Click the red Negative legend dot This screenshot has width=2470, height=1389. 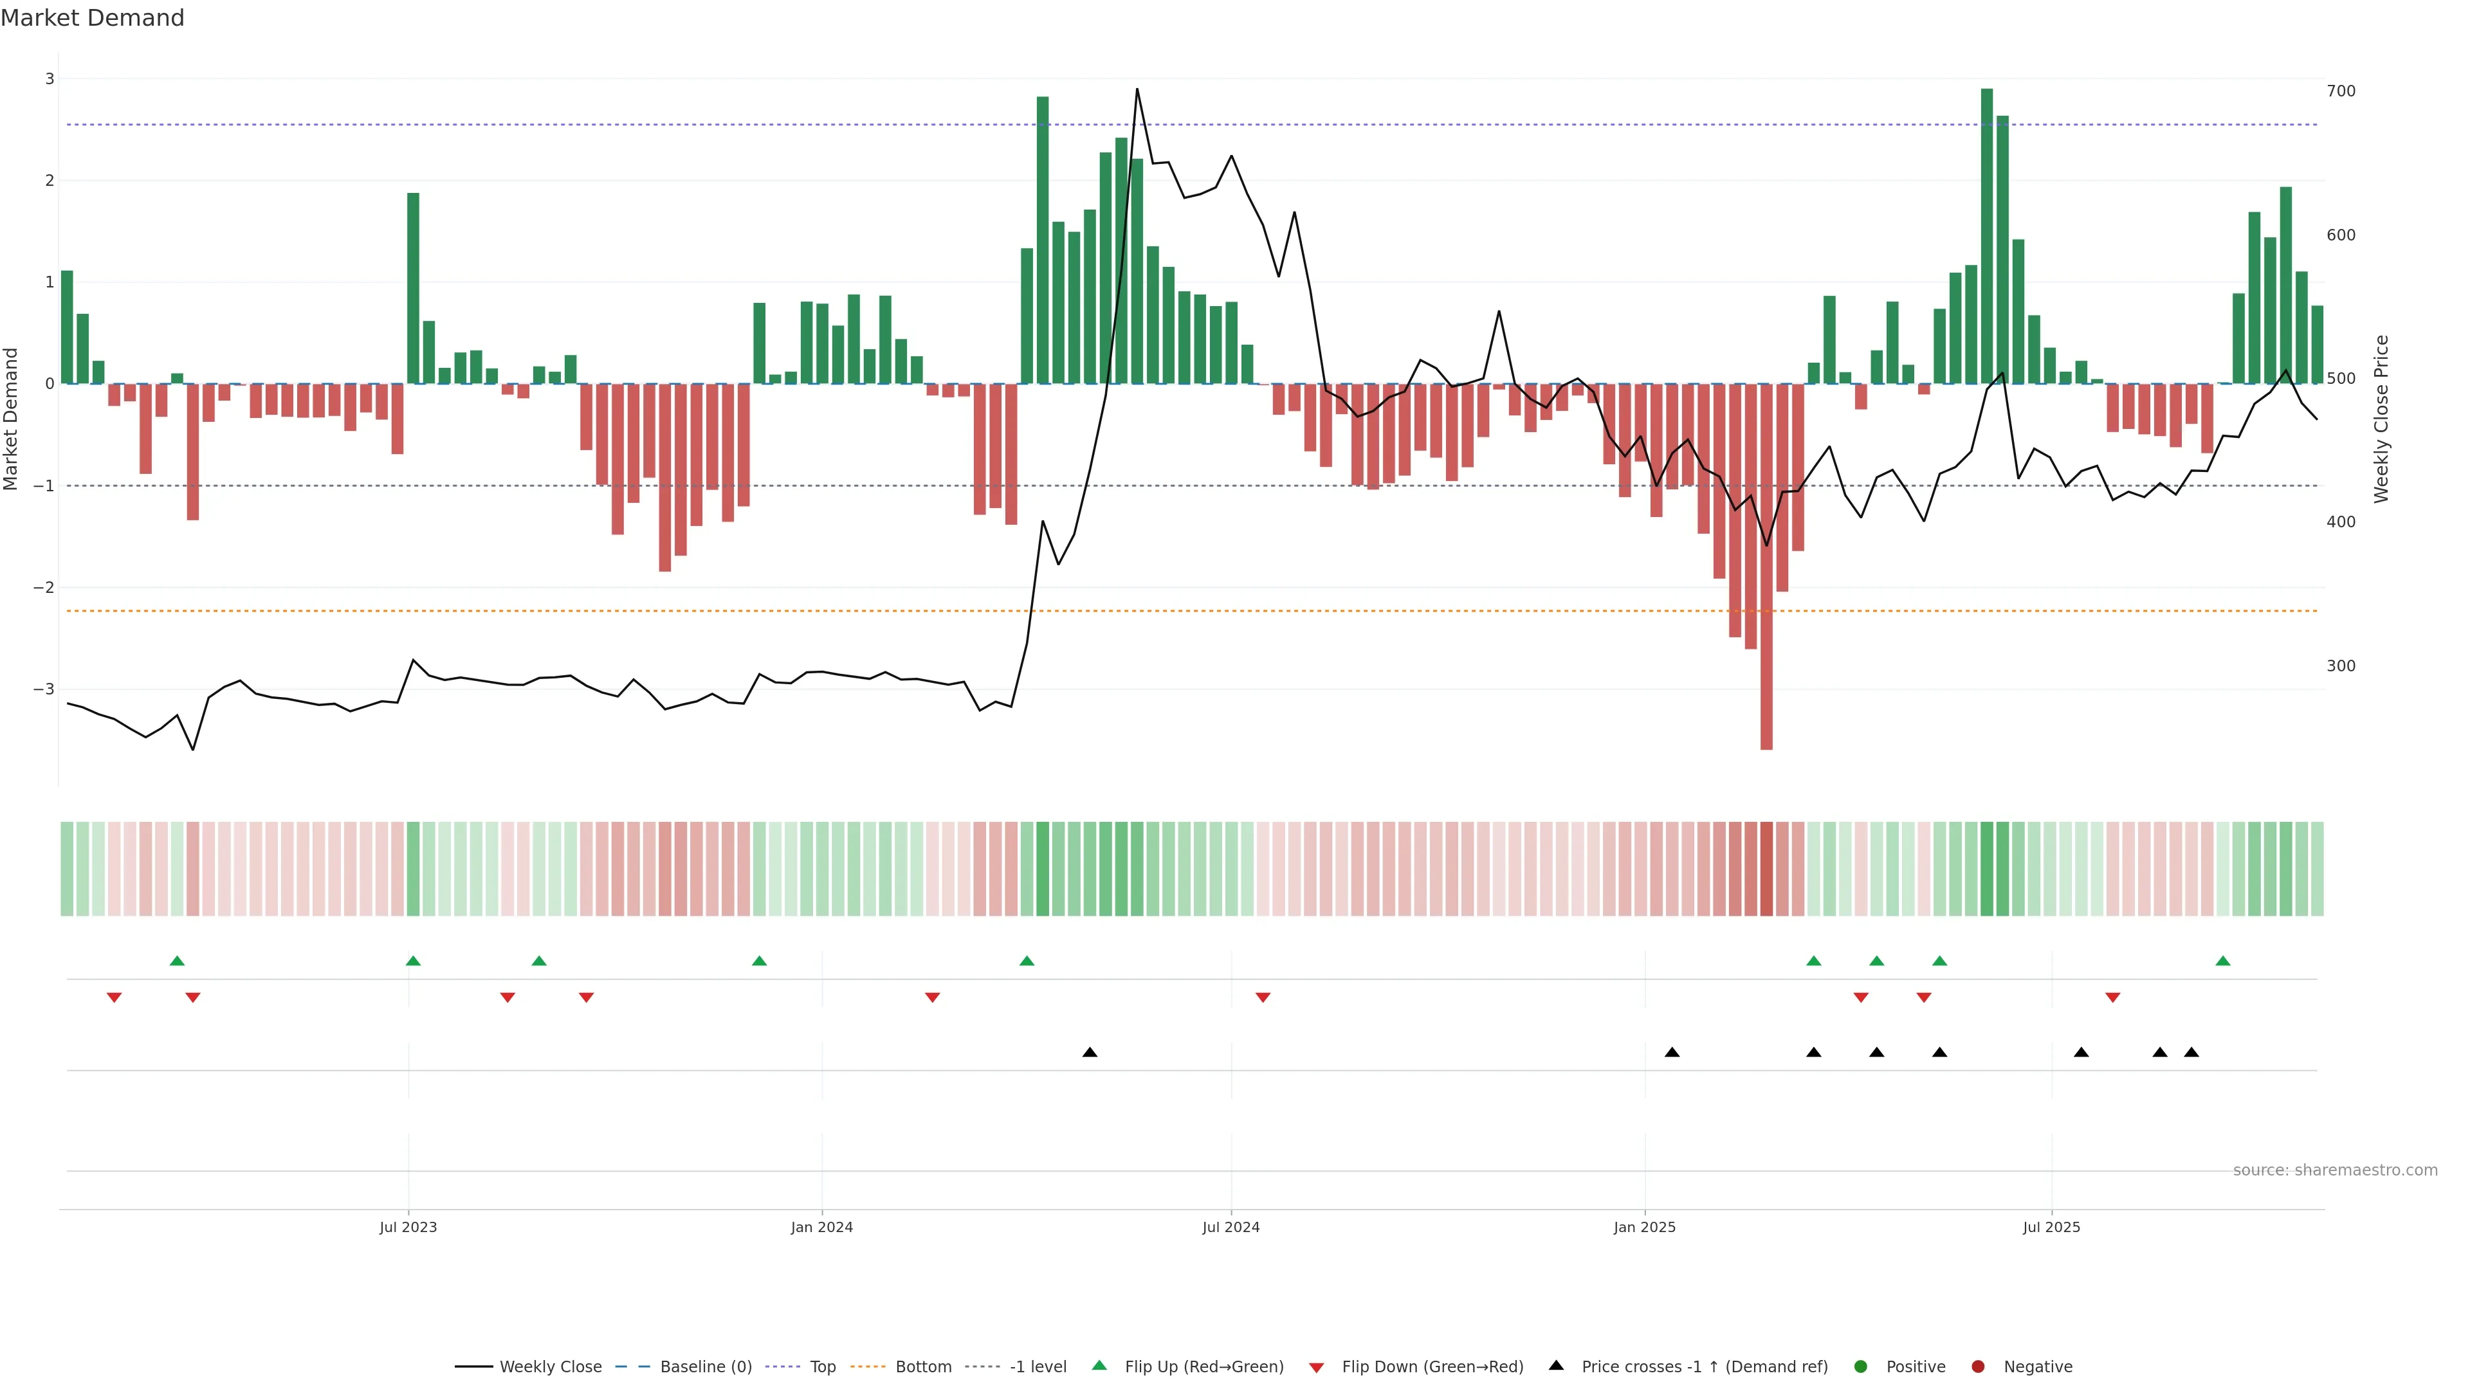point(1978,1366)
